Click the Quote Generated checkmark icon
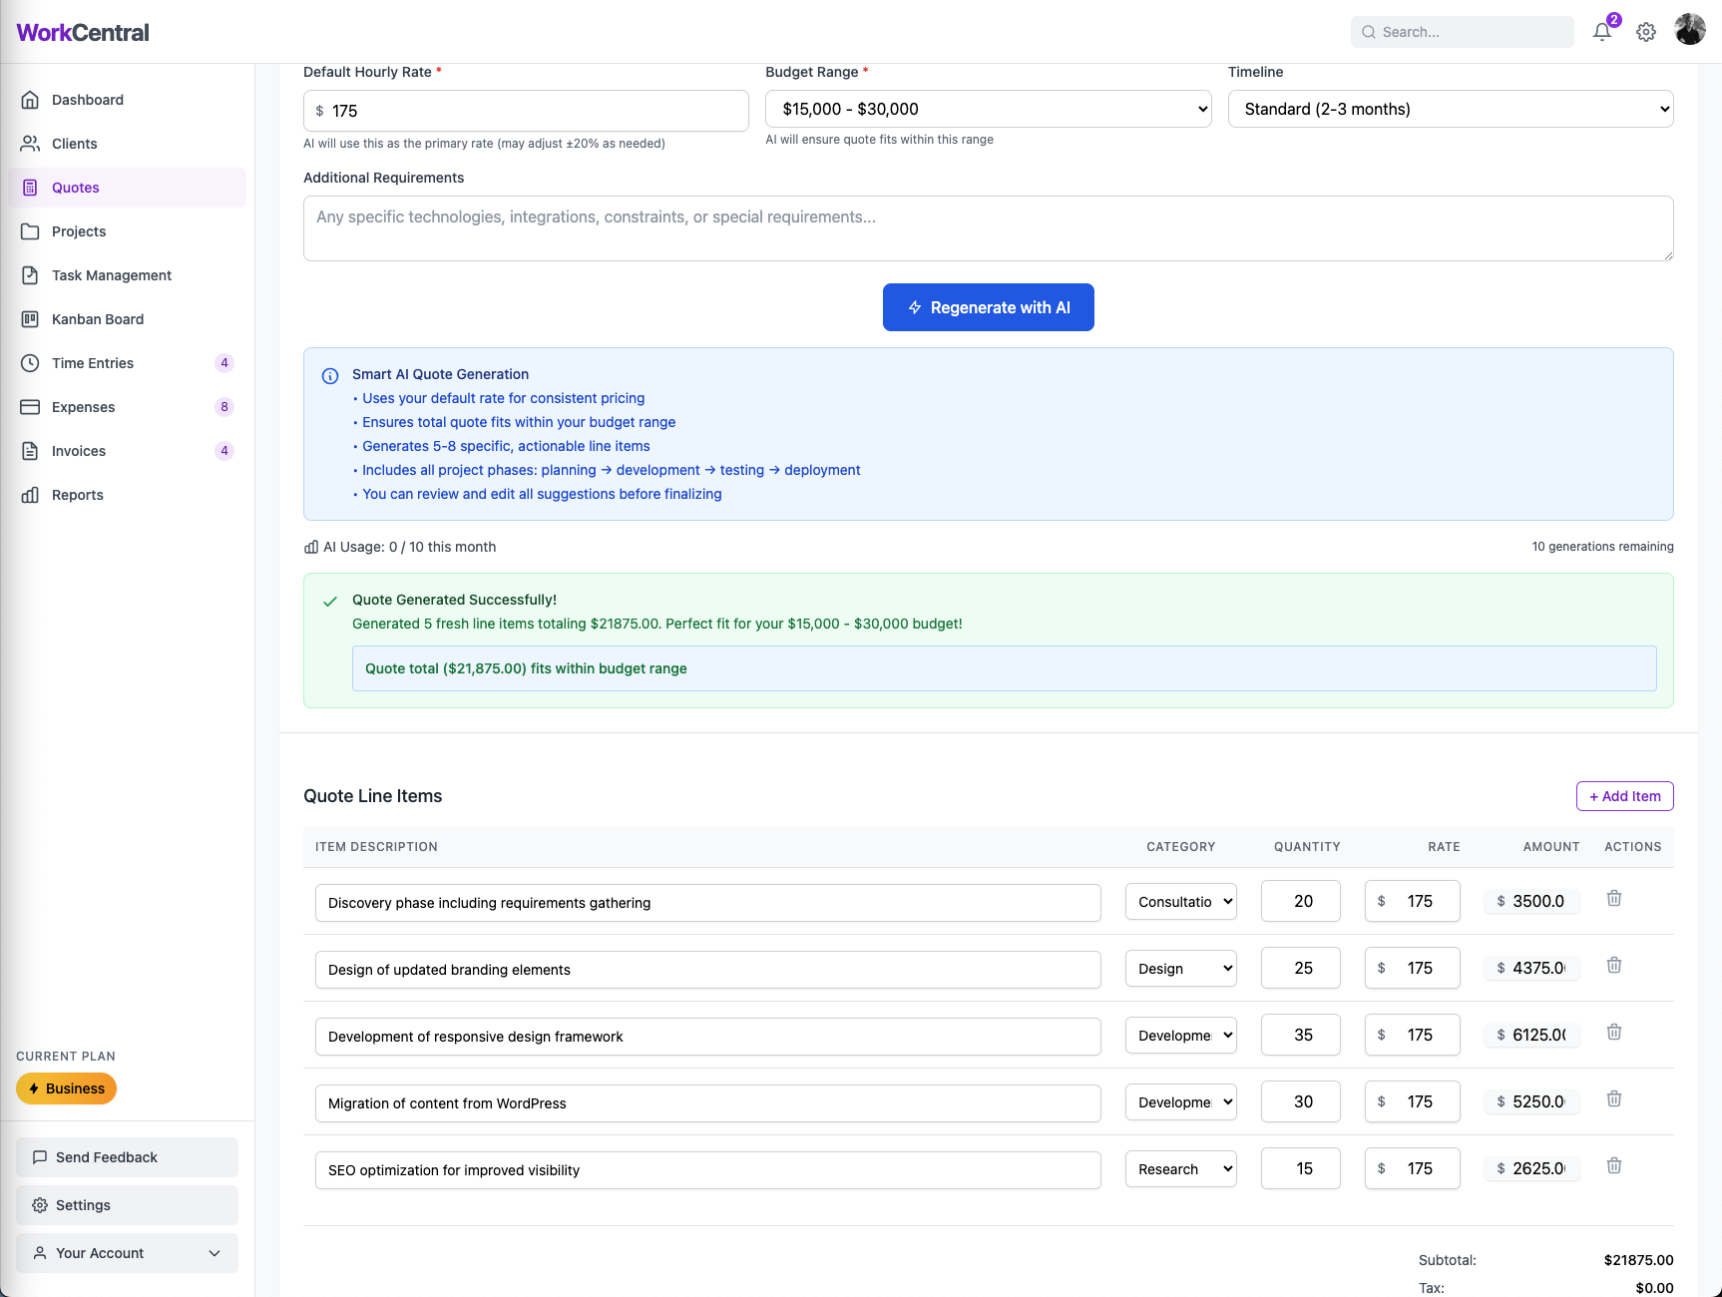The height and width of the screenshot is (1297, 1722). 330,602
